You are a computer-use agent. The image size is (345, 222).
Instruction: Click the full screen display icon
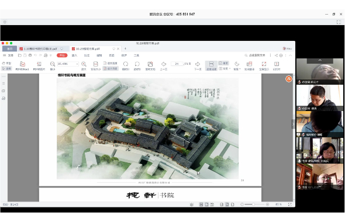click(264, 64)
